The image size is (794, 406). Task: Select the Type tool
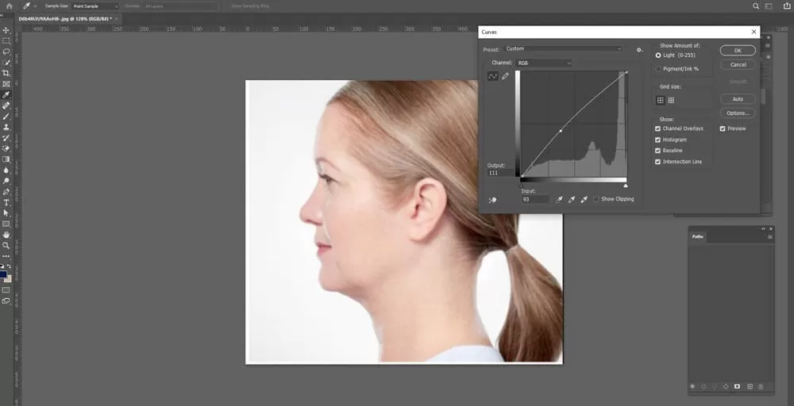[6, 203]
